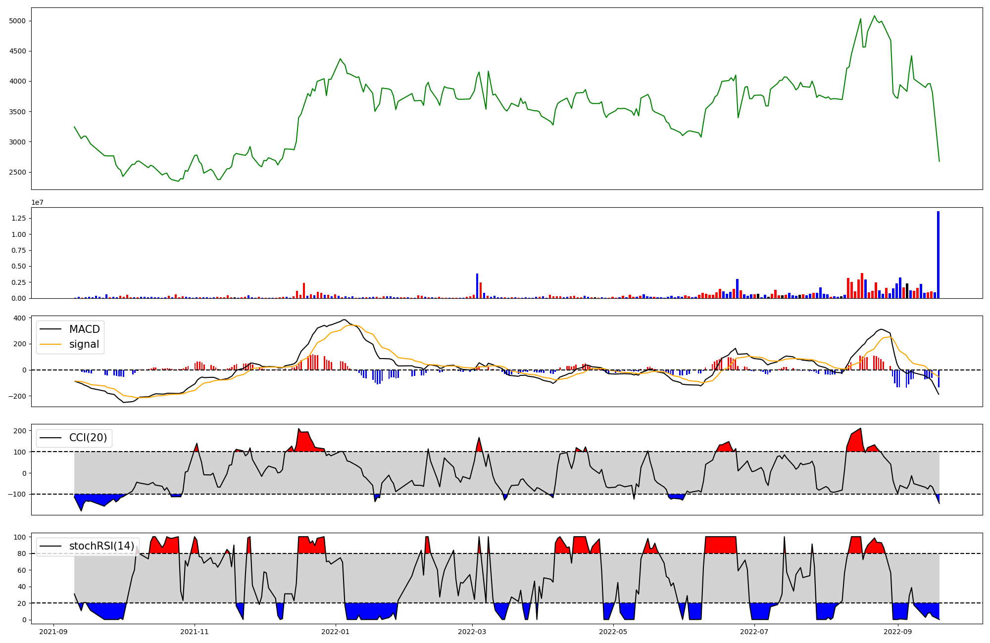990x643 pixels.
Task: Click the 1e7 volume scale exponent label
Action: point(38,203)
